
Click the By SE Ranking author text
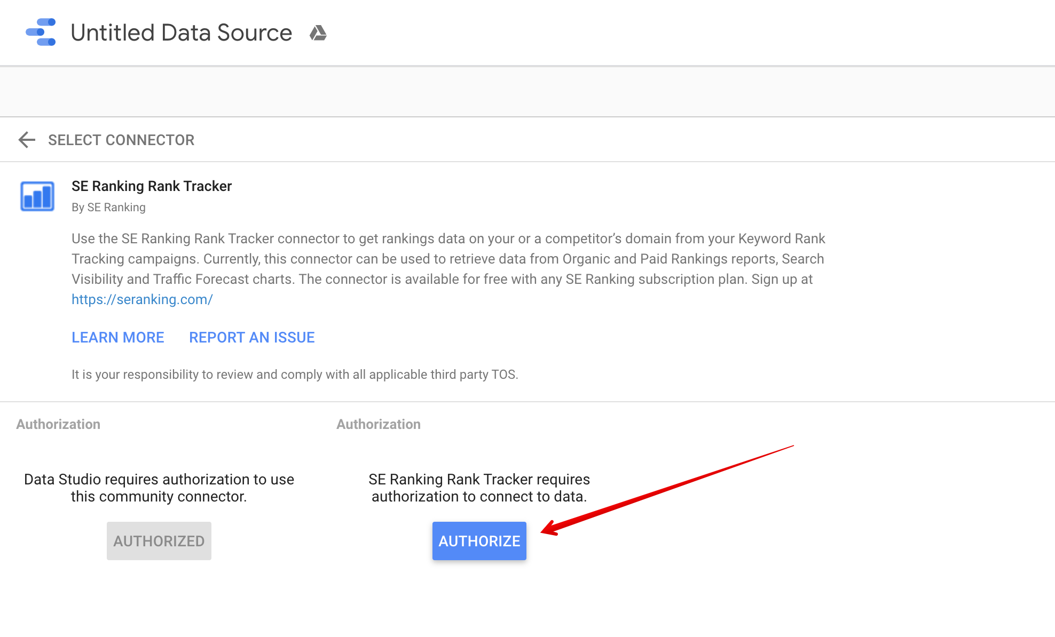pos(108,208)
